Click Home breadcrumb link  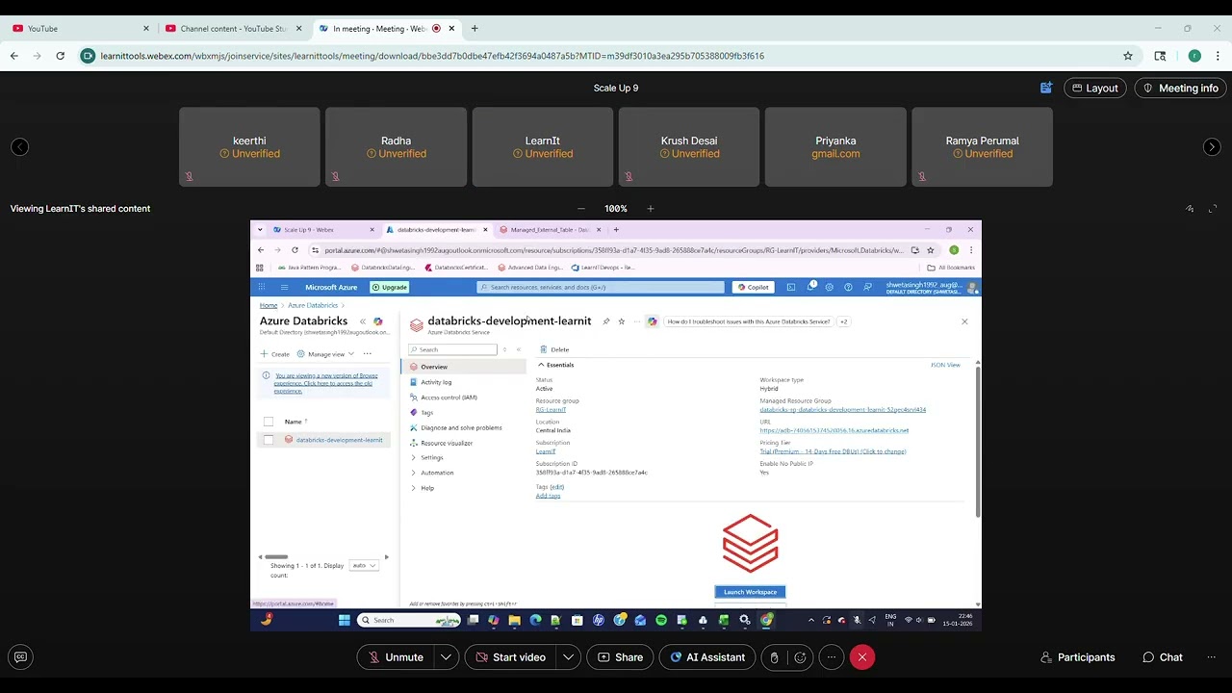269,305
